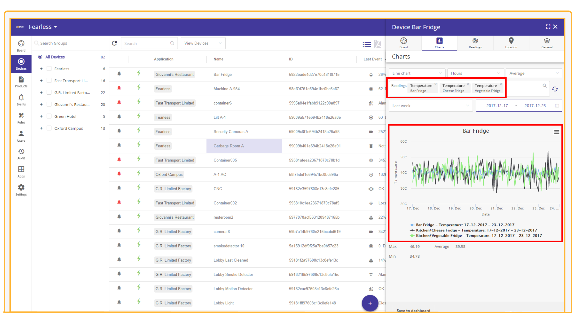Image resolution: width=576 pixels, height=313 pixels.
Task: Open Rules in the left sidebar
Action: (21, 118)
